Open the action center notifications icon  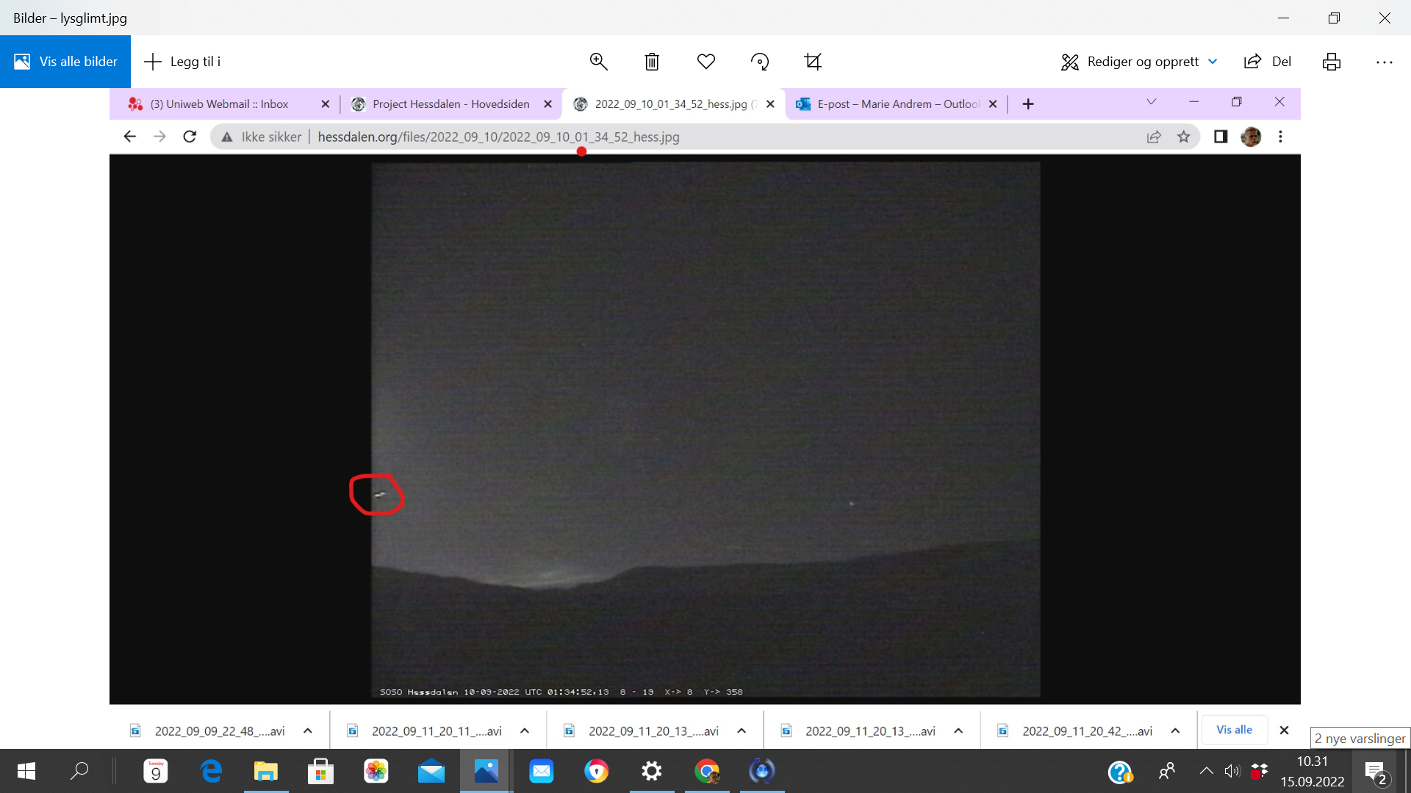[1376, 772]
